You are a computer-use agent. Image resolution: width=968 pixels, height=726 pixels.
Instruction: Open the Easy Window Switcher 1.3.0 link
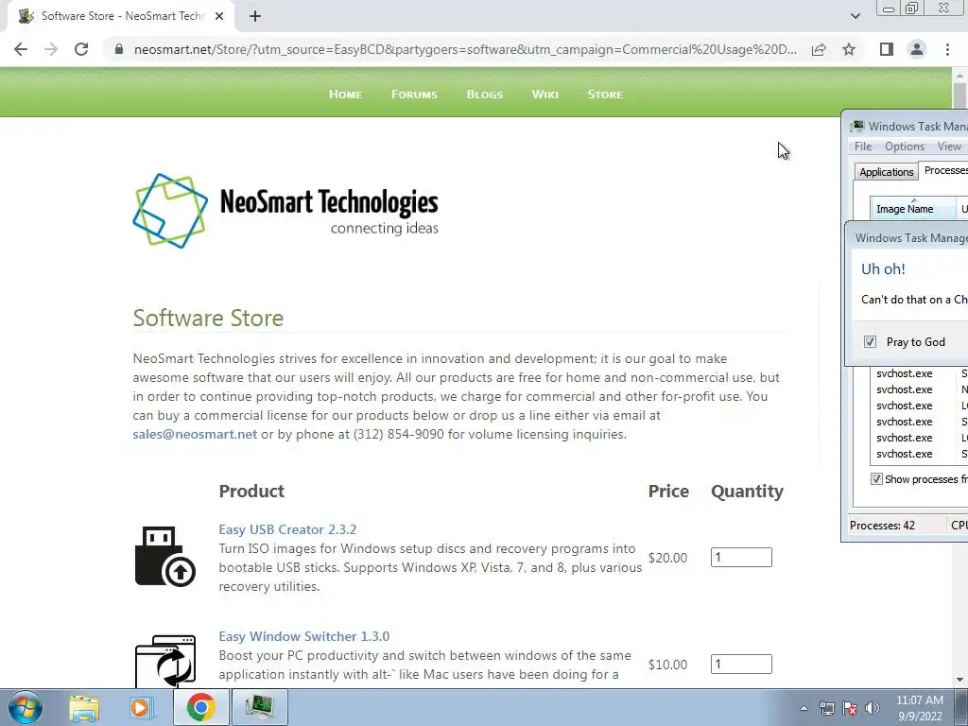pyautogui.click(x=304, y=636)
